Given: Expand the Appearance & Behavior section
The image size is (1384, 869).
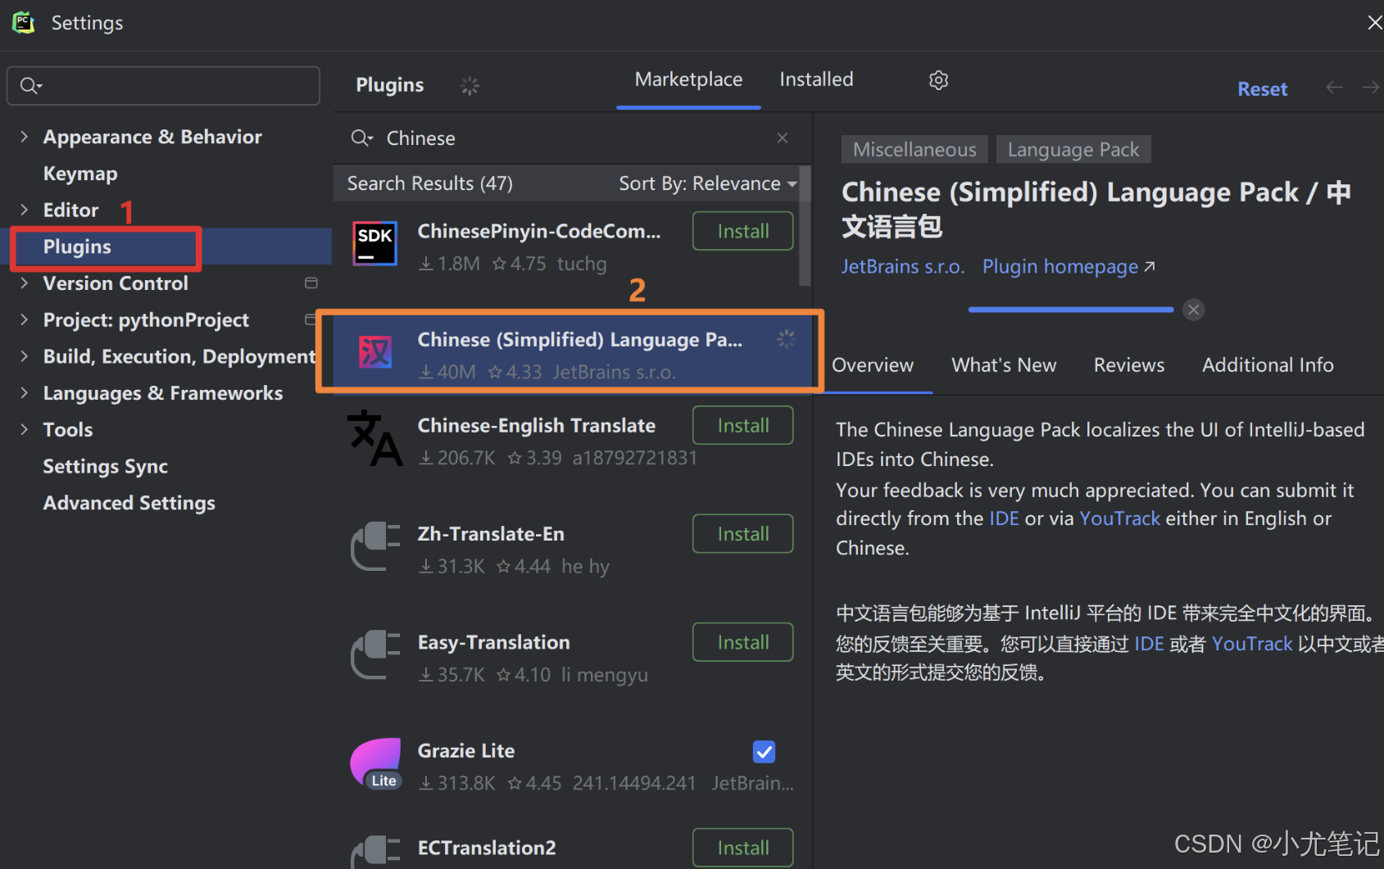Looking at the screenshot, I should click(24, 137).
